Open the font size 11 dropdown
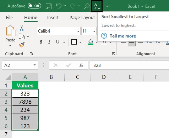This screenshot has width=169, height=138. pos(94,31)
